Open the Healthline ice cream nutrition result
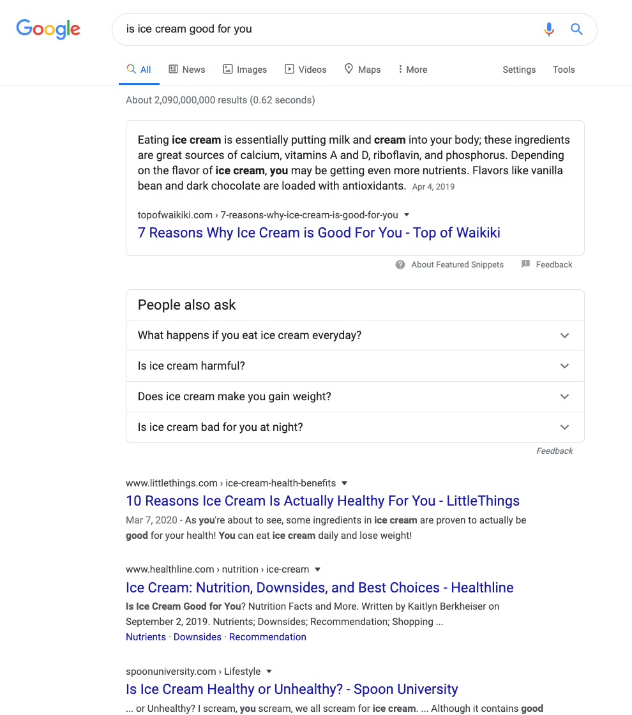This screenshot has height=715, width=632. point(319,588)
